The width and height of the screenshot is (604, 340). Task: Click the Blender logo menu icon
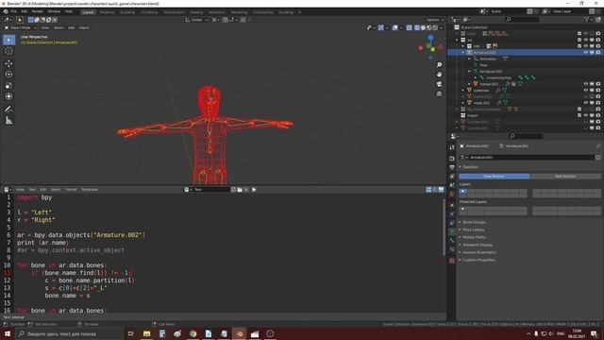[6, 12]
